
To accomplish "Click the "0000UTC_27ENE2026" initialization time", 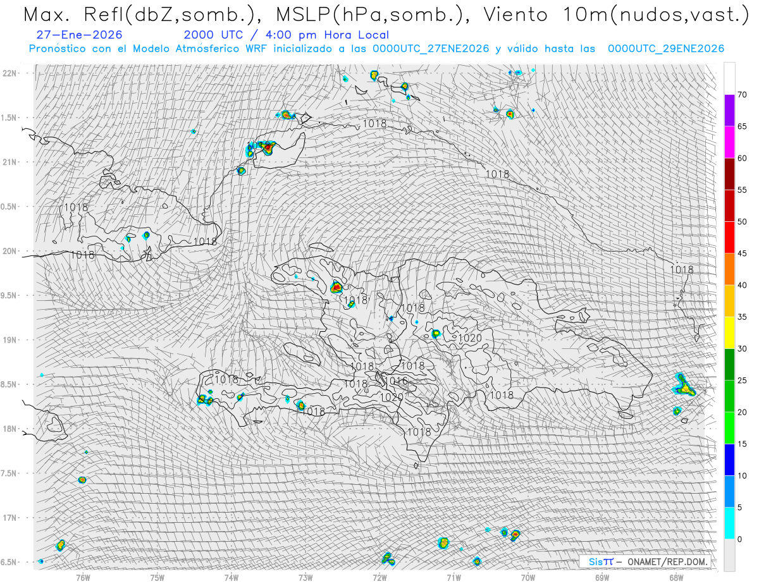I will pos(431,49).
